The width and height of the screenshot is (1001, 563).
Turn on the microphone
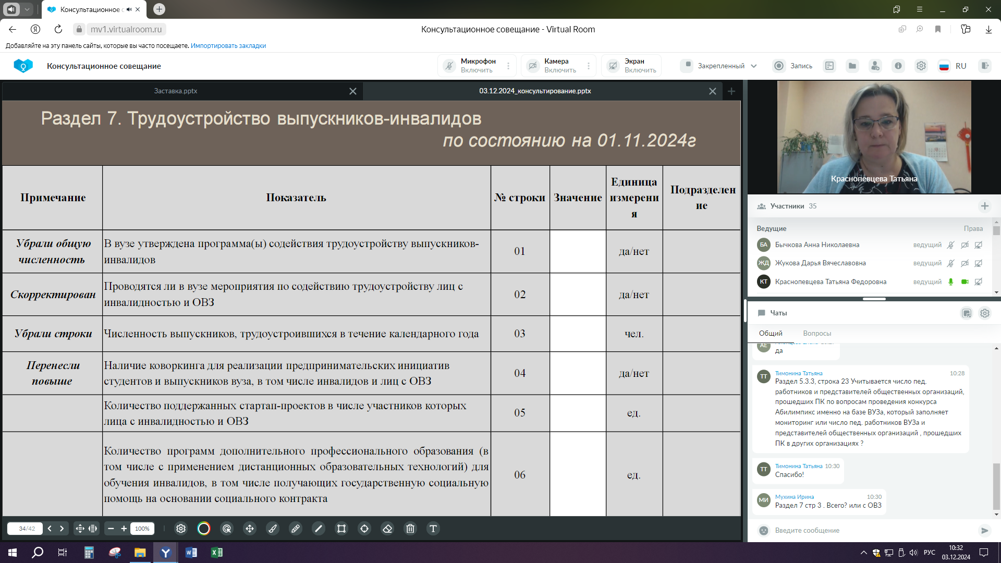click(471, 66)
